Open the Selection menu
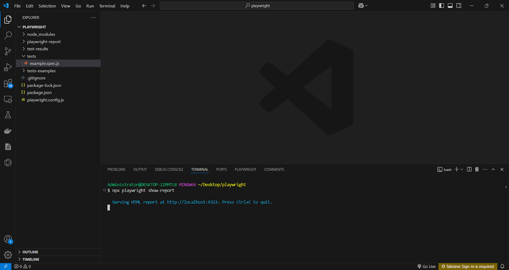The image size is (509, 270). pyautogui.click(x=47, y=6)
